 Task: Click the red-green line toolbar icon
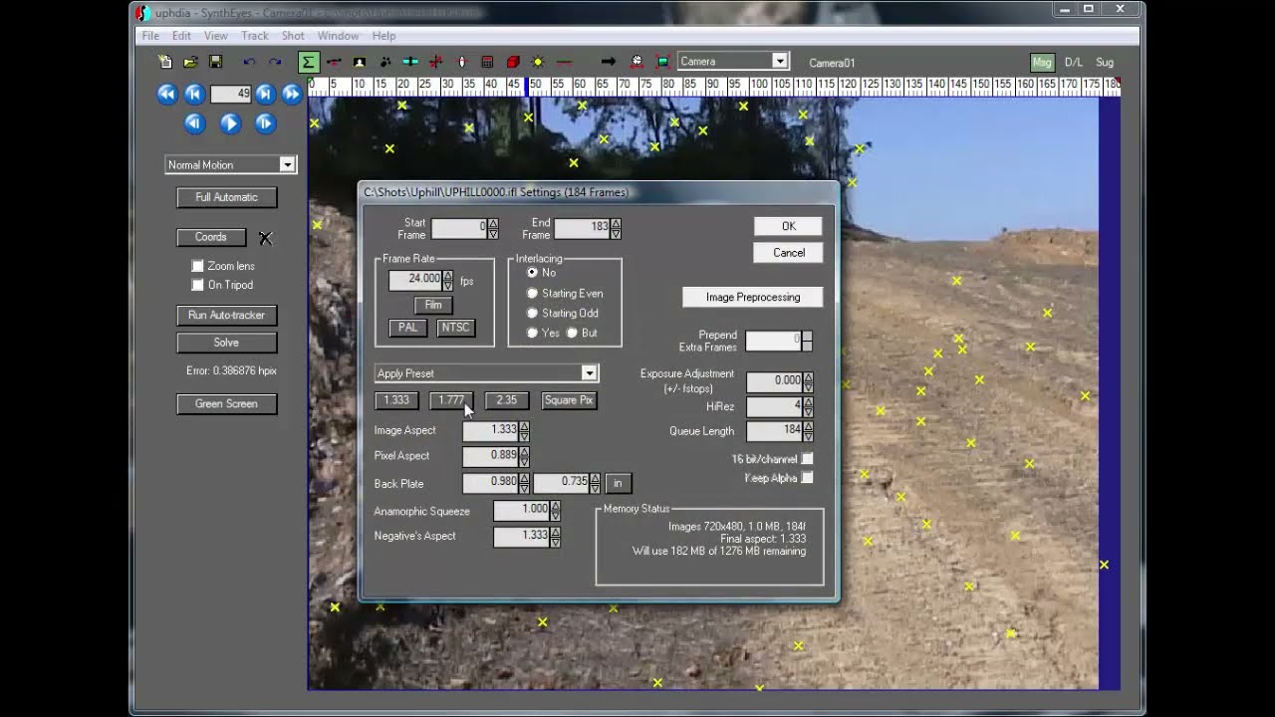[x=564, y=62]
